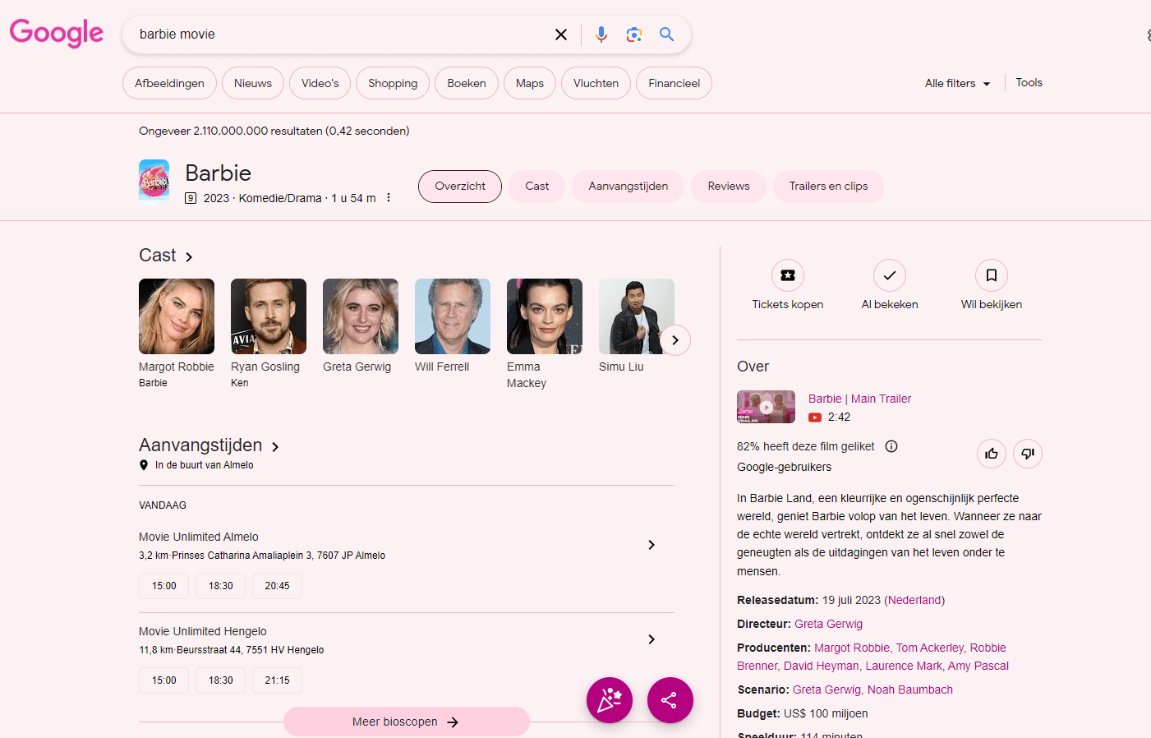Open producer Tom Ackerley link
The height and width of the screenshot is (738, 1151).
point(930,648)
